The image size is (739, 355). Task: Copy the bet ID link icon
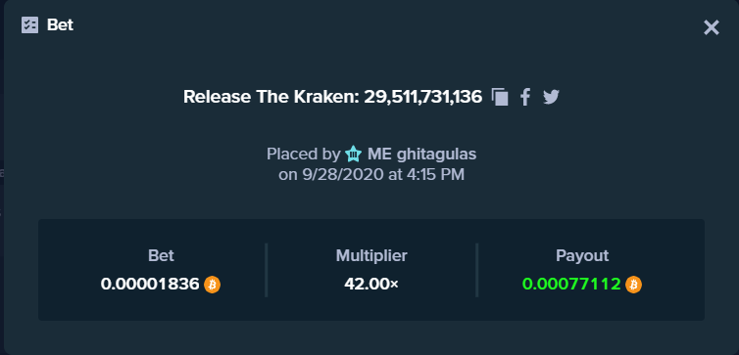pyautogui.click(x=500, y=97)
